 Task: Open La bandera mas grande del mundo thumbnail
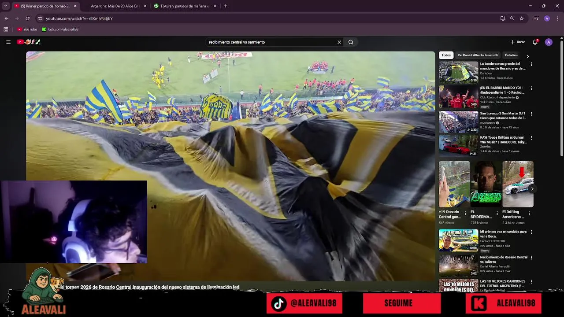coord(458,72)
